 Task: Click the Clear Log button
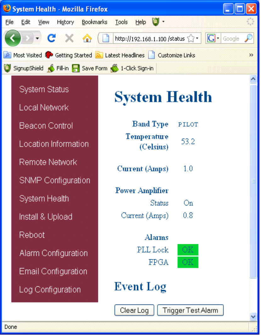click(134, 310)
